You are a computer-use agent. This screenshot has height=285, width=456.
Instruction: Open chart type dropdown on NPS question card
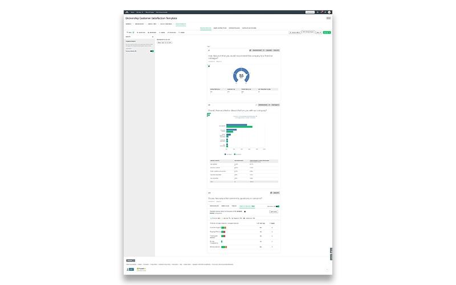click(x=258, y=50)
